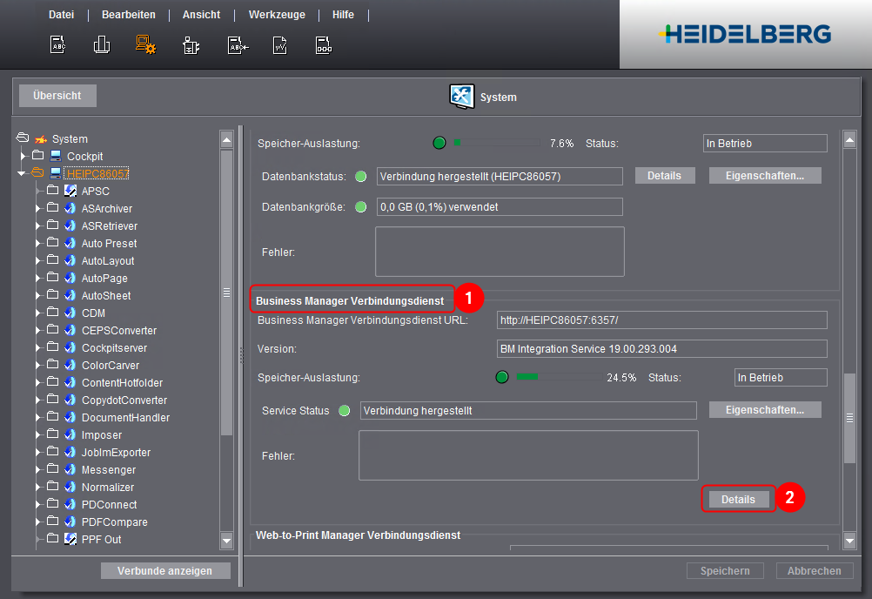Click the PPF Out service icon

(70, 540)
